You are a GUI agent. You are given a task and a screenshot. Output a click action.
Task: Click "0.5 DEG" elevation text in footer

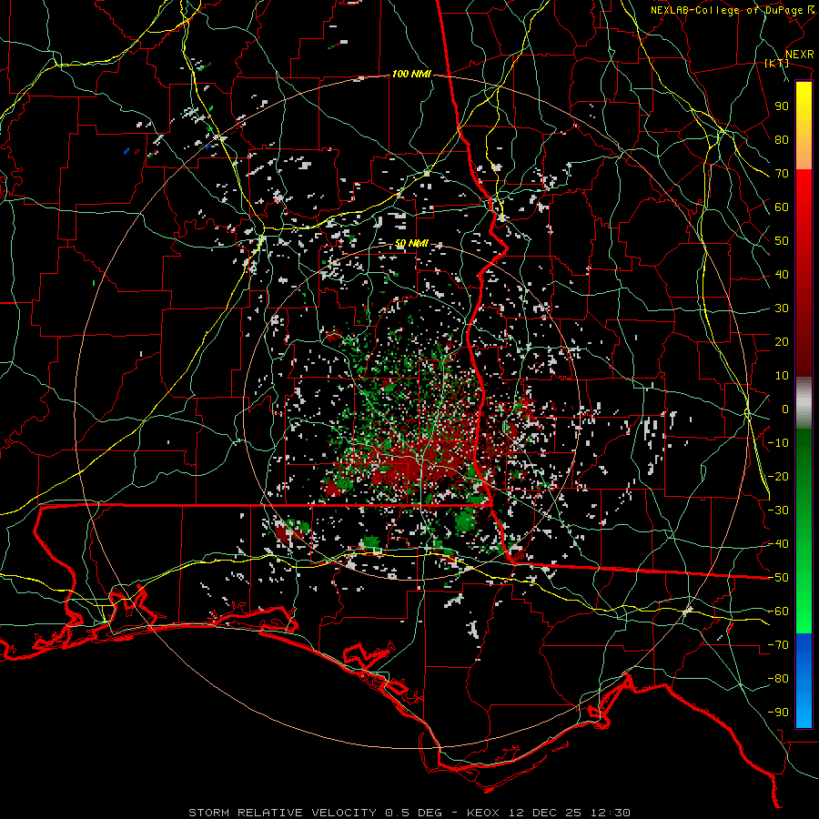coord(414,813)
